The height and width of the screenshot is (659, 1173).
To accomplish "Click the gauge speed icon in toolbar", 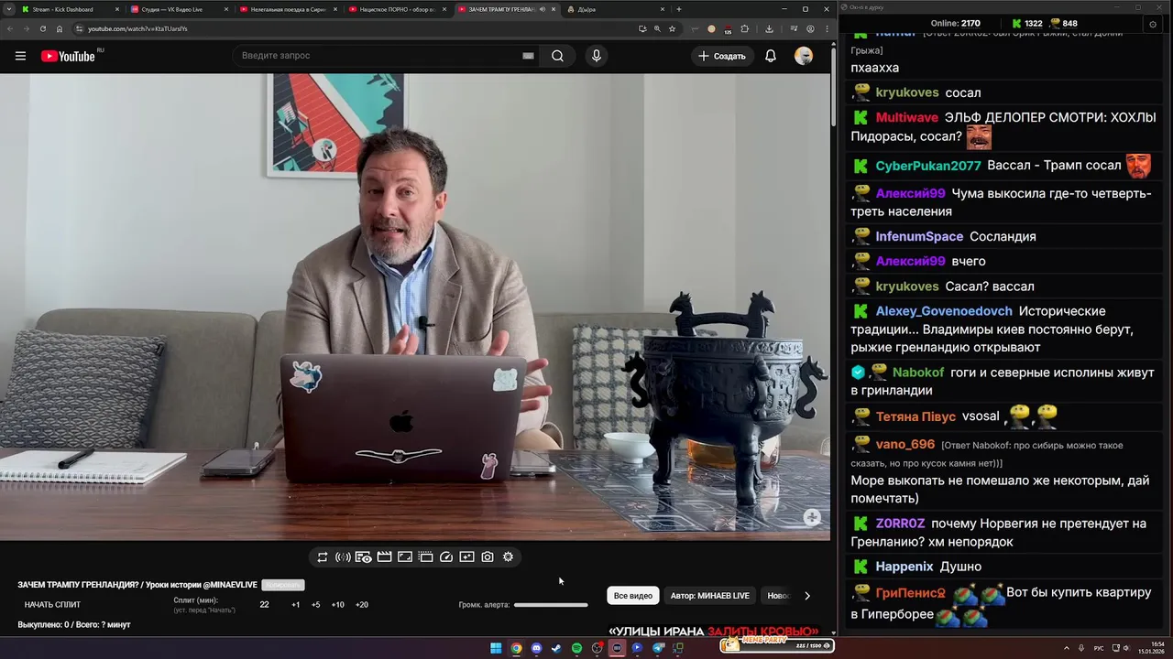I will [446, 556].
